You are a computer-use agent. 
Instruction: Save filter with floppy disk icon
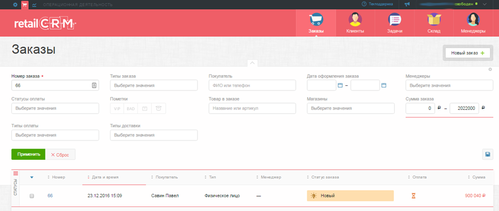(488, 154)
